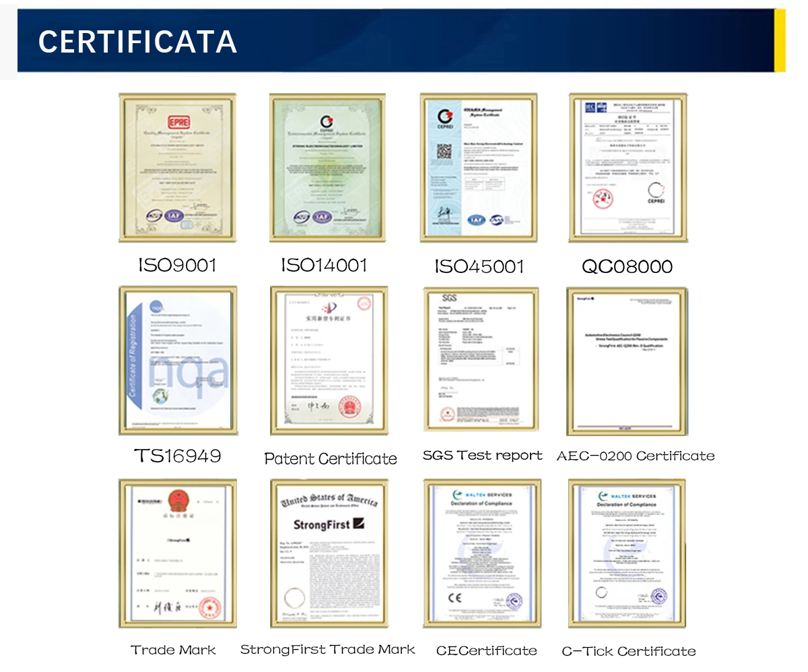The width and height of the screenshot is (808, 672).
Task: Click the CERTIFICATA header title
Action: [x=137, y=42]
